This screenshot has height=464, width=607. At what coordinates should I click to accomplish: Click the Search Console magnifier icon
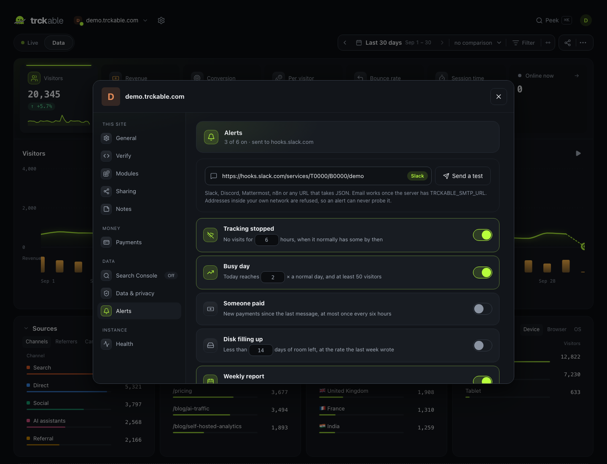tap(106, 275)
